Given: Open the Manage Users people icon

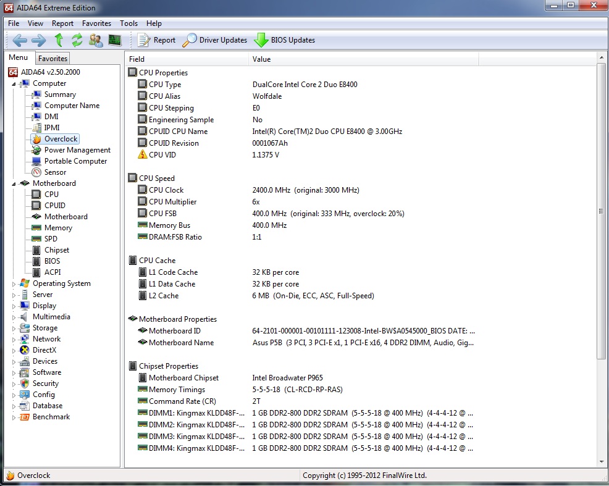Looking at the screenshot, I should (x=96, y=40).
